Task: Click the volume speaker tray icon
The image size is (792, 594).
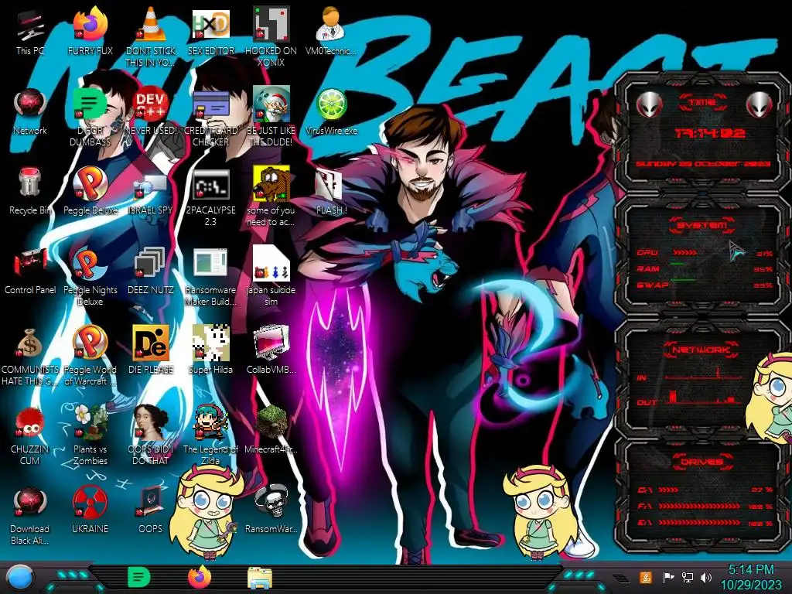Action: point(705,577)
